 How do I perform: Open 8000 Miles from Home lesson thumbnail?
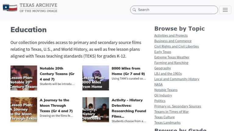(96, 78)
